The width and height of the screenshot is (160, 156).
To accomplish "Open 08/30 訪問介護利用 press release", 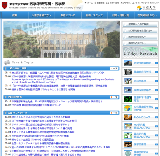I will [40, 136].
